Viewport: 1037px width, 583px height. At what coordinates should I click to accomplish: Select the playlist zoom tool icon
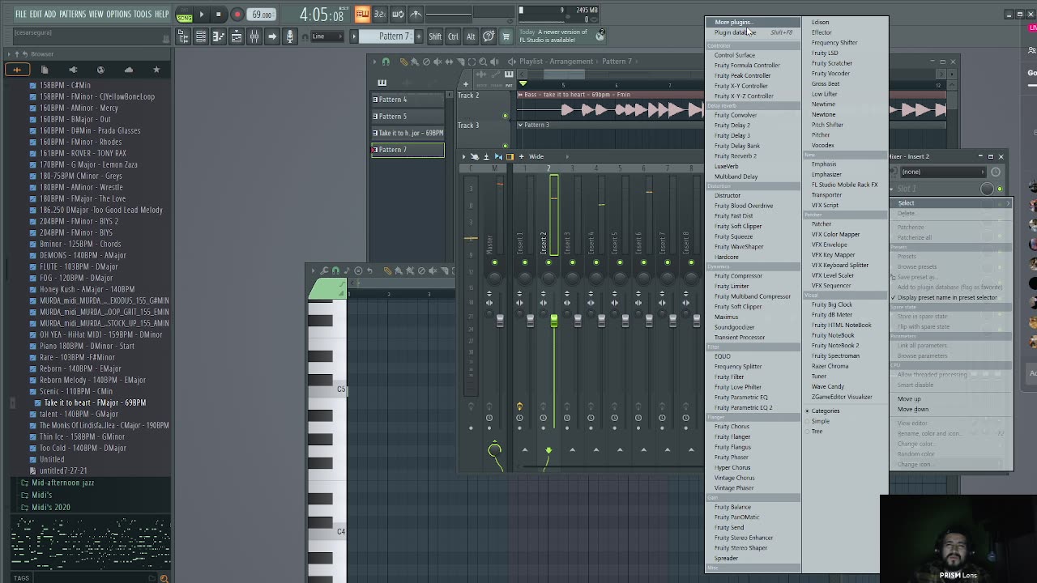point(483,62)
